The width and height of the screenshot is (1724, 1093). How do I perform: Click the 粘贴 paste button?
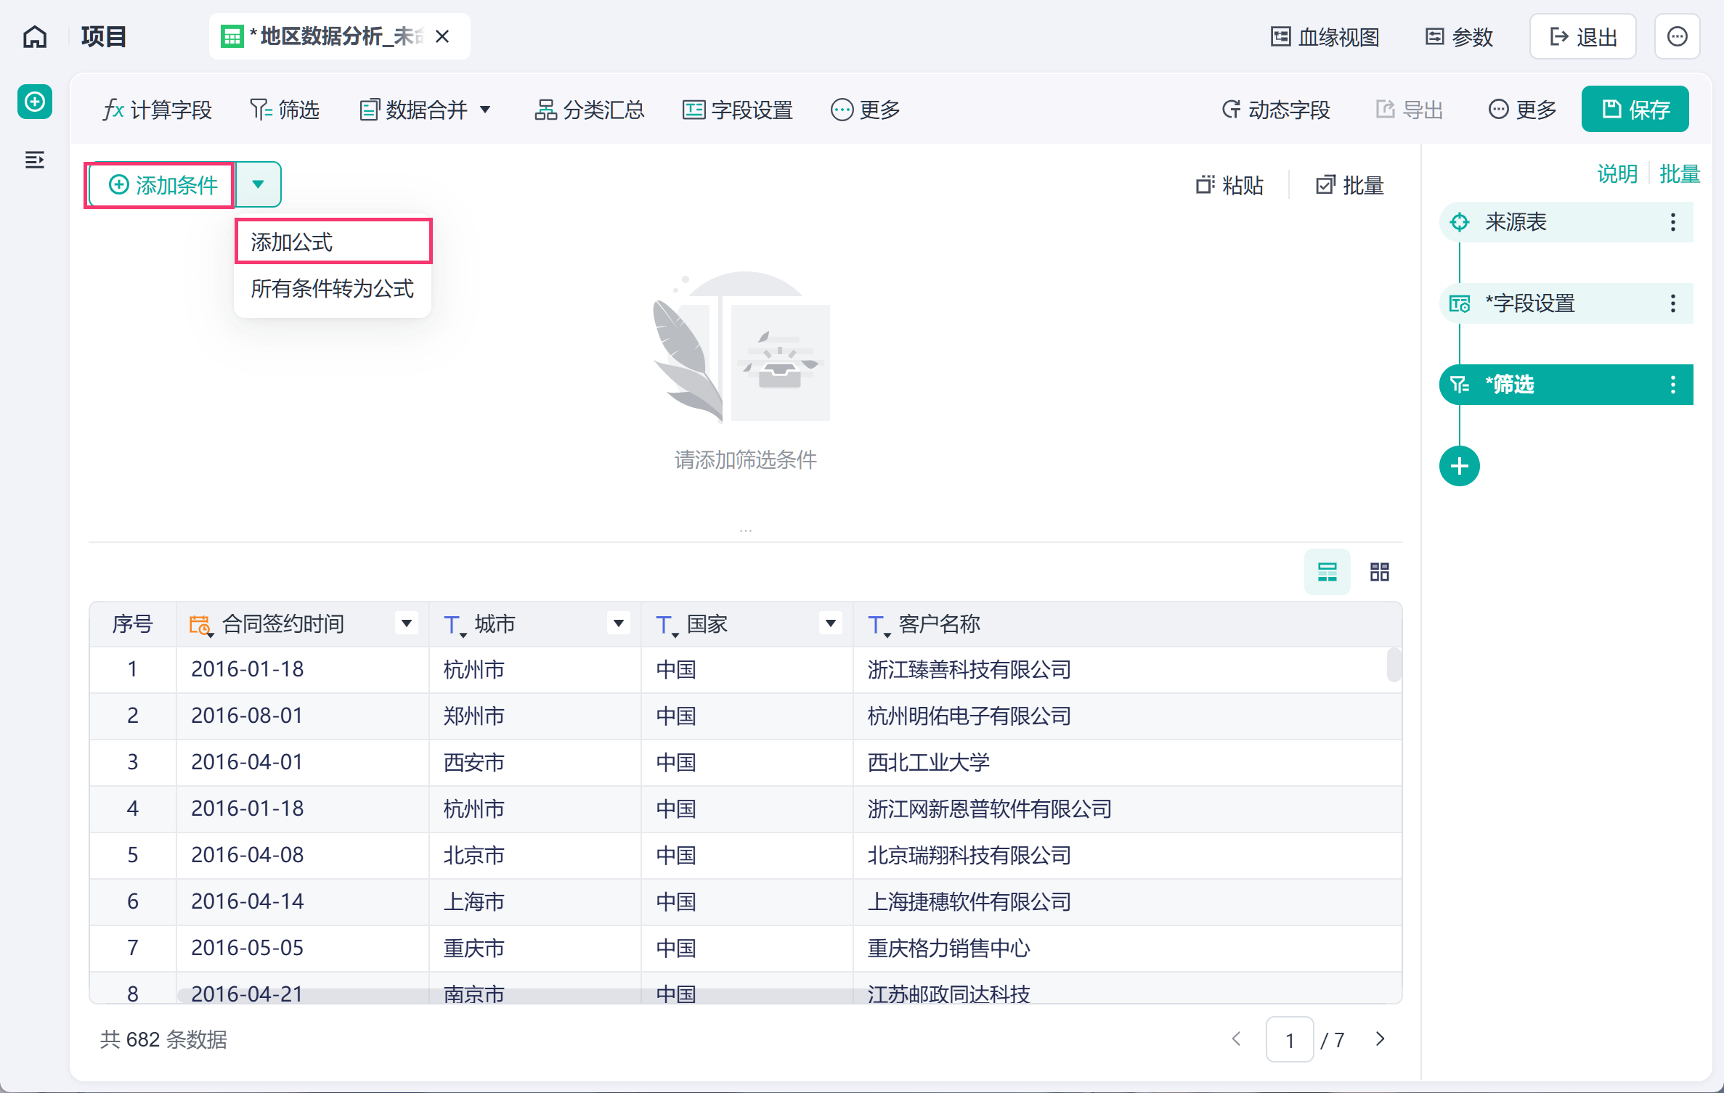pos(1229,185)
